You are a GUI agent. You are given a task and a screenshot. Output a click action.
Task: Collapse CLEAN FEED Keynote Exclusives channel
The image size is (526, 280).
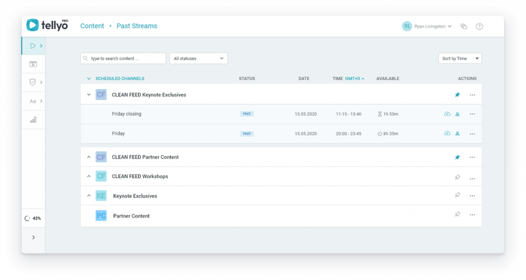[x=88, y=95]
